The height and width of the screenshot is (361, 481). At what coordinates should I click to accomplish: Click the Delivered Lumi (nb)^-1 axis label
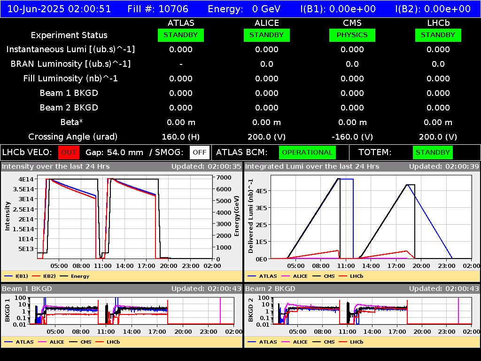click(x=251, y=216)
